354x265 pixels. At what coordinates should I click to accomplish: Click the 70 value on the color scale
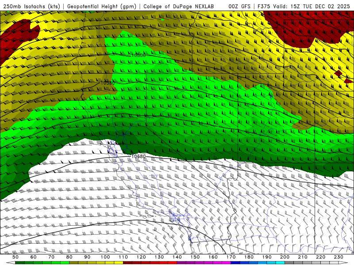51,257
